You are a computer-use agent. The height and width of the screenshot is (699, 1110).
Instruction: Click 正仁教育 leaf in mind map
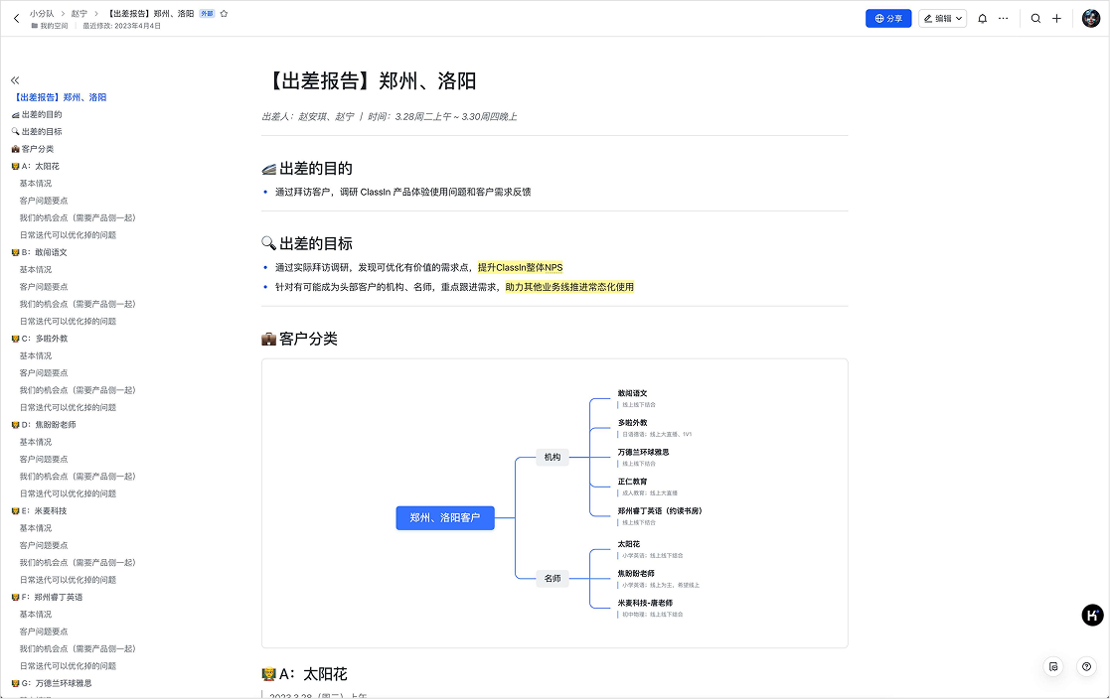[x=632, y=482]
